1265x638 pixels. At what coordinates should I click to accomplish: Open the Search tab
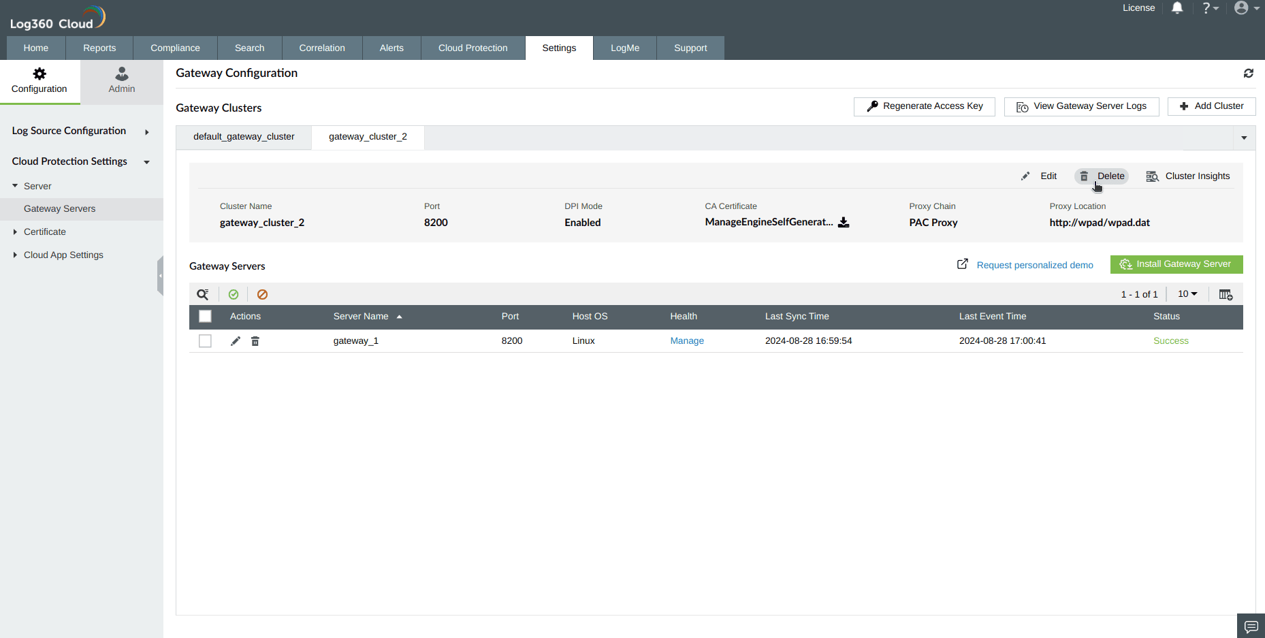point(249,48)
